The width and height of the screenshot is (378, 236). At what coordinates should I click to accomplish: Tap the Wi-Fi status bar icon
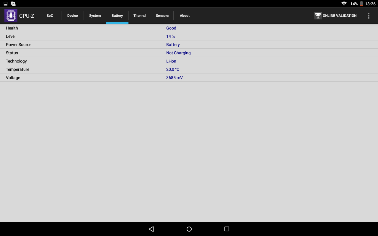coord(344,4)
